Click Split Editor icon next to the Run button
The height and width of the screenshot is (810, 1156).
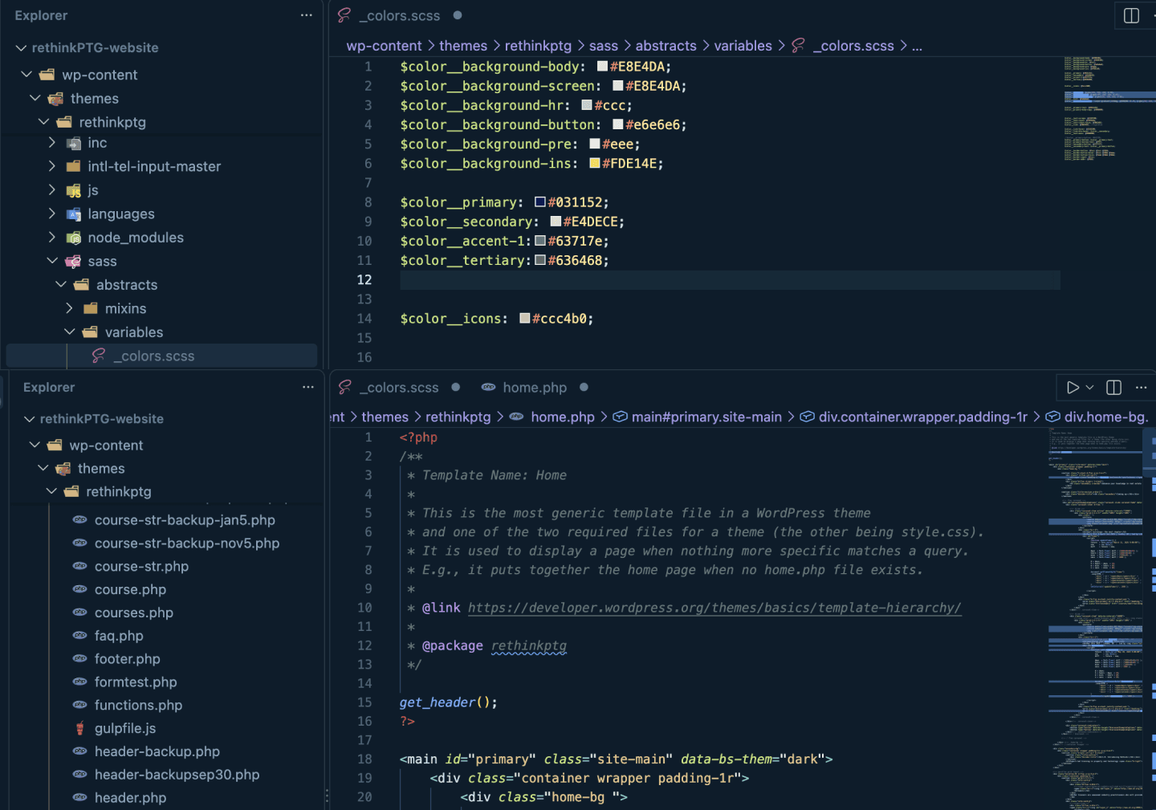[1113, 388]
